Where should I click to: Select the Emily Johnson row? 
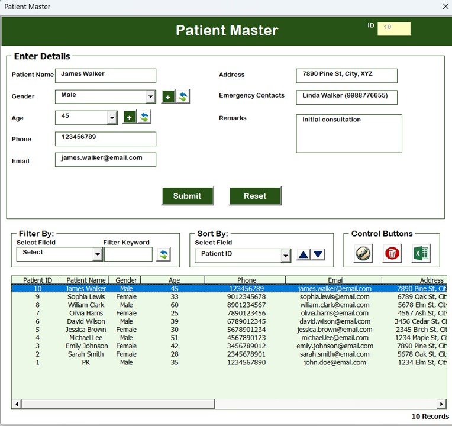(229, 346)
